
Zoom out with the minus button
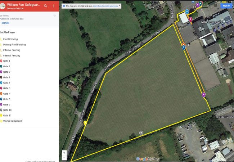(64, 158)
